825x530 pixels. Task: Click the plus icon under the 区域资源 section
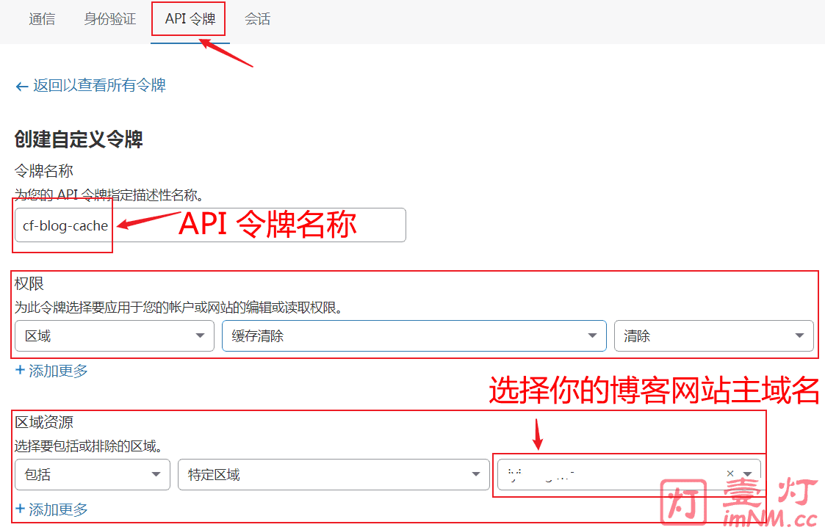tap(20, 509)
